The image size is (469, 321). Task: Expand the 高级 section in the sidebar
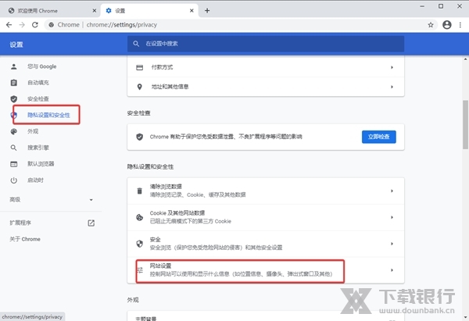tap(51, 200)
